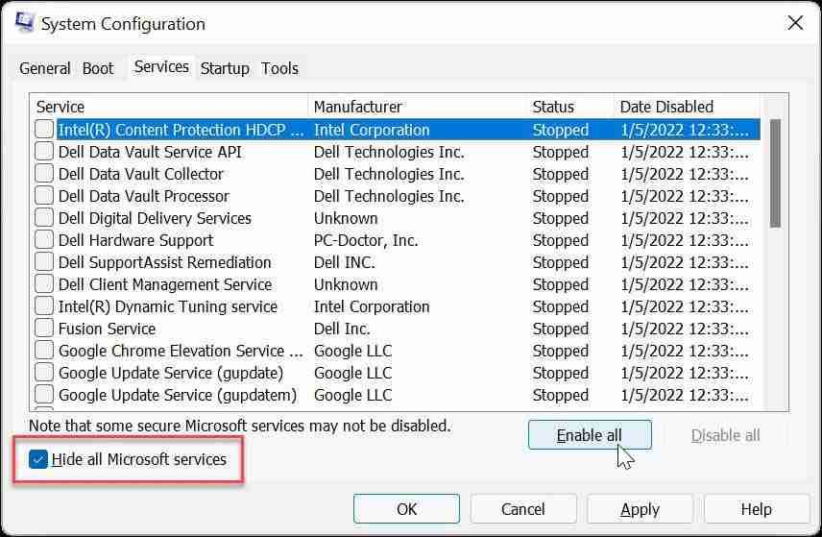Viewport: 822px width, 537px height.
Task: Go to the Startup tab
Action: [225, 68]
